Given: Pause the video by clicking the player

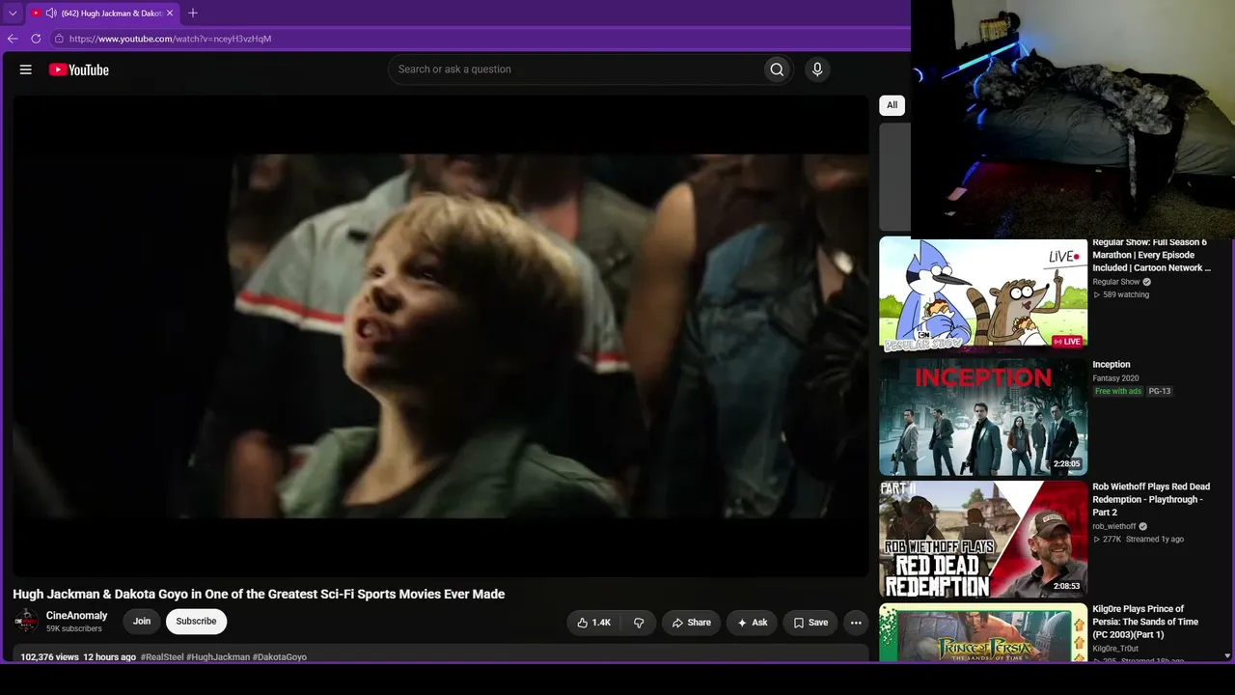Looking at the screenshot, I should 441,336.
